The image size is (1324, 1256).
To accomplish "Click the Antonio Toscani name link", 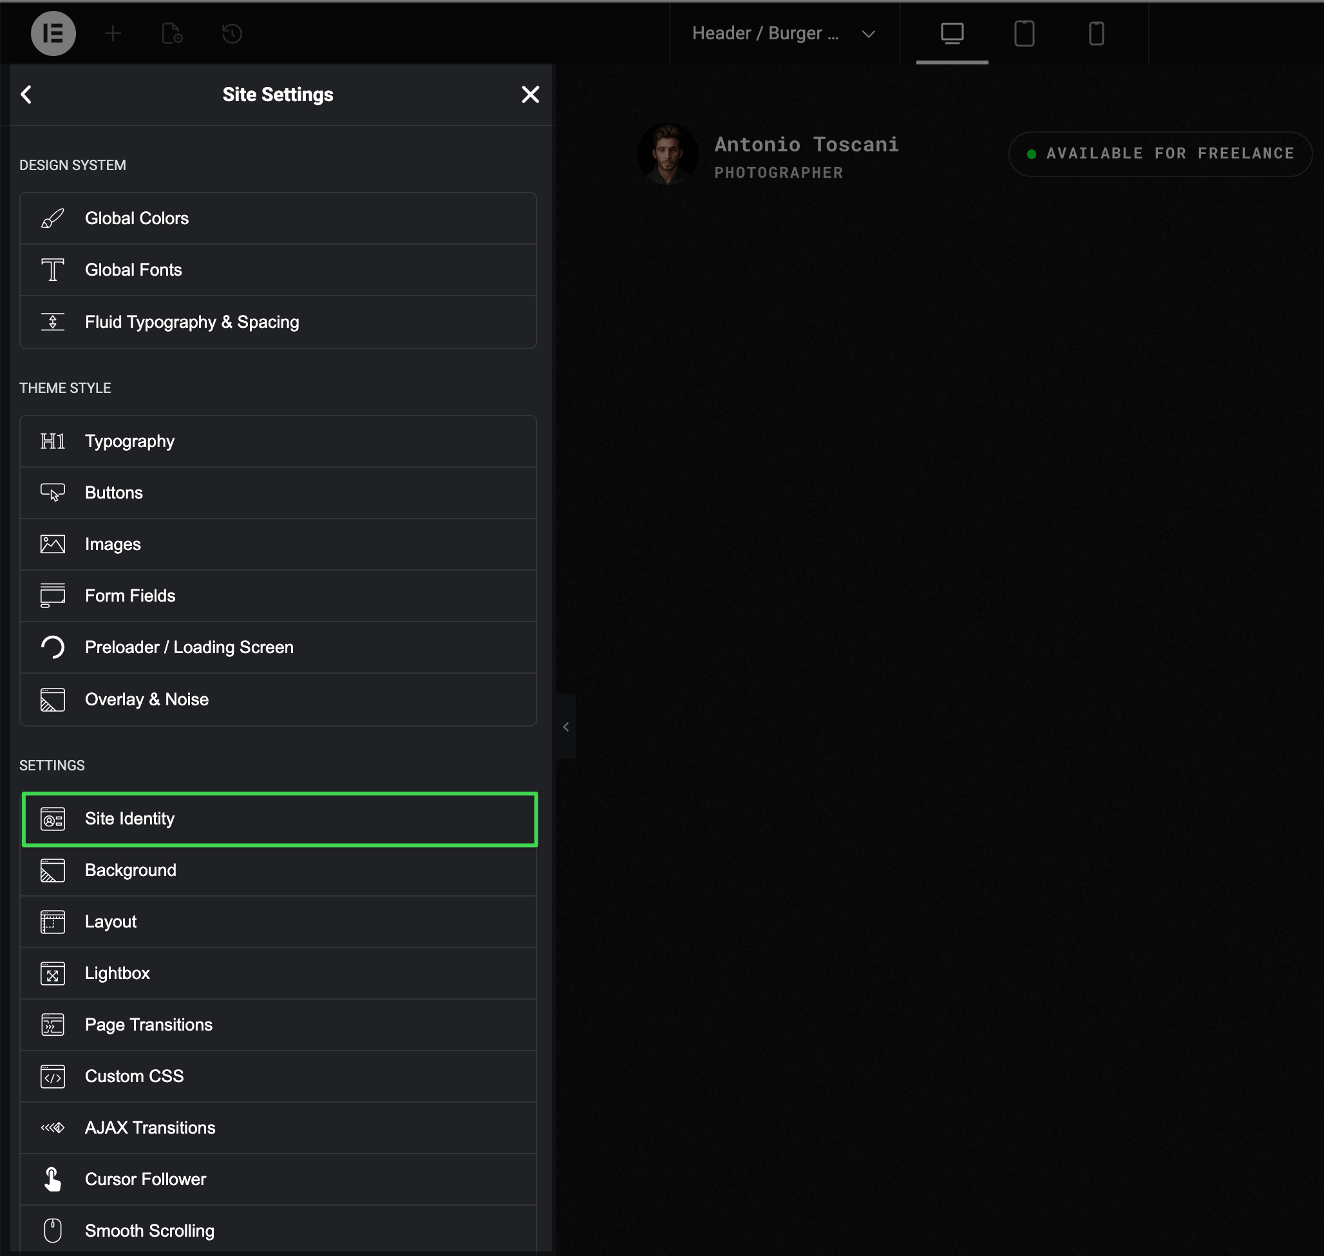I will pos(806,145).
